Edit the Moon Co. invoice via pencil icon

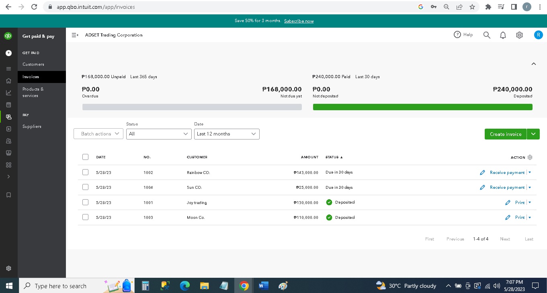point(508,218)
